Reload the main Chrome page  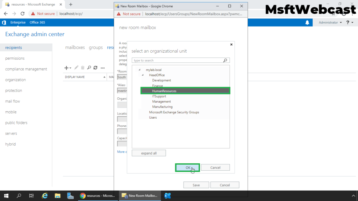tap(22, 14)
